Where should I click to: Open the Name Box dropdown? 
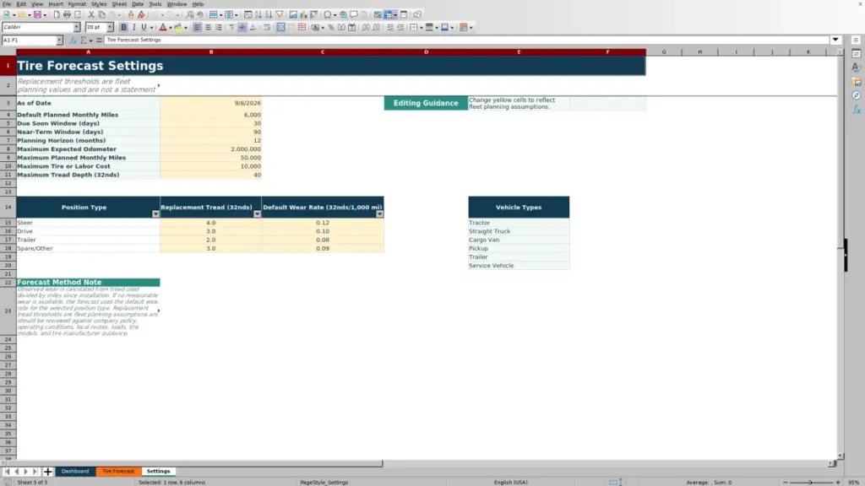pyautogui.click(x=59, y=40)
